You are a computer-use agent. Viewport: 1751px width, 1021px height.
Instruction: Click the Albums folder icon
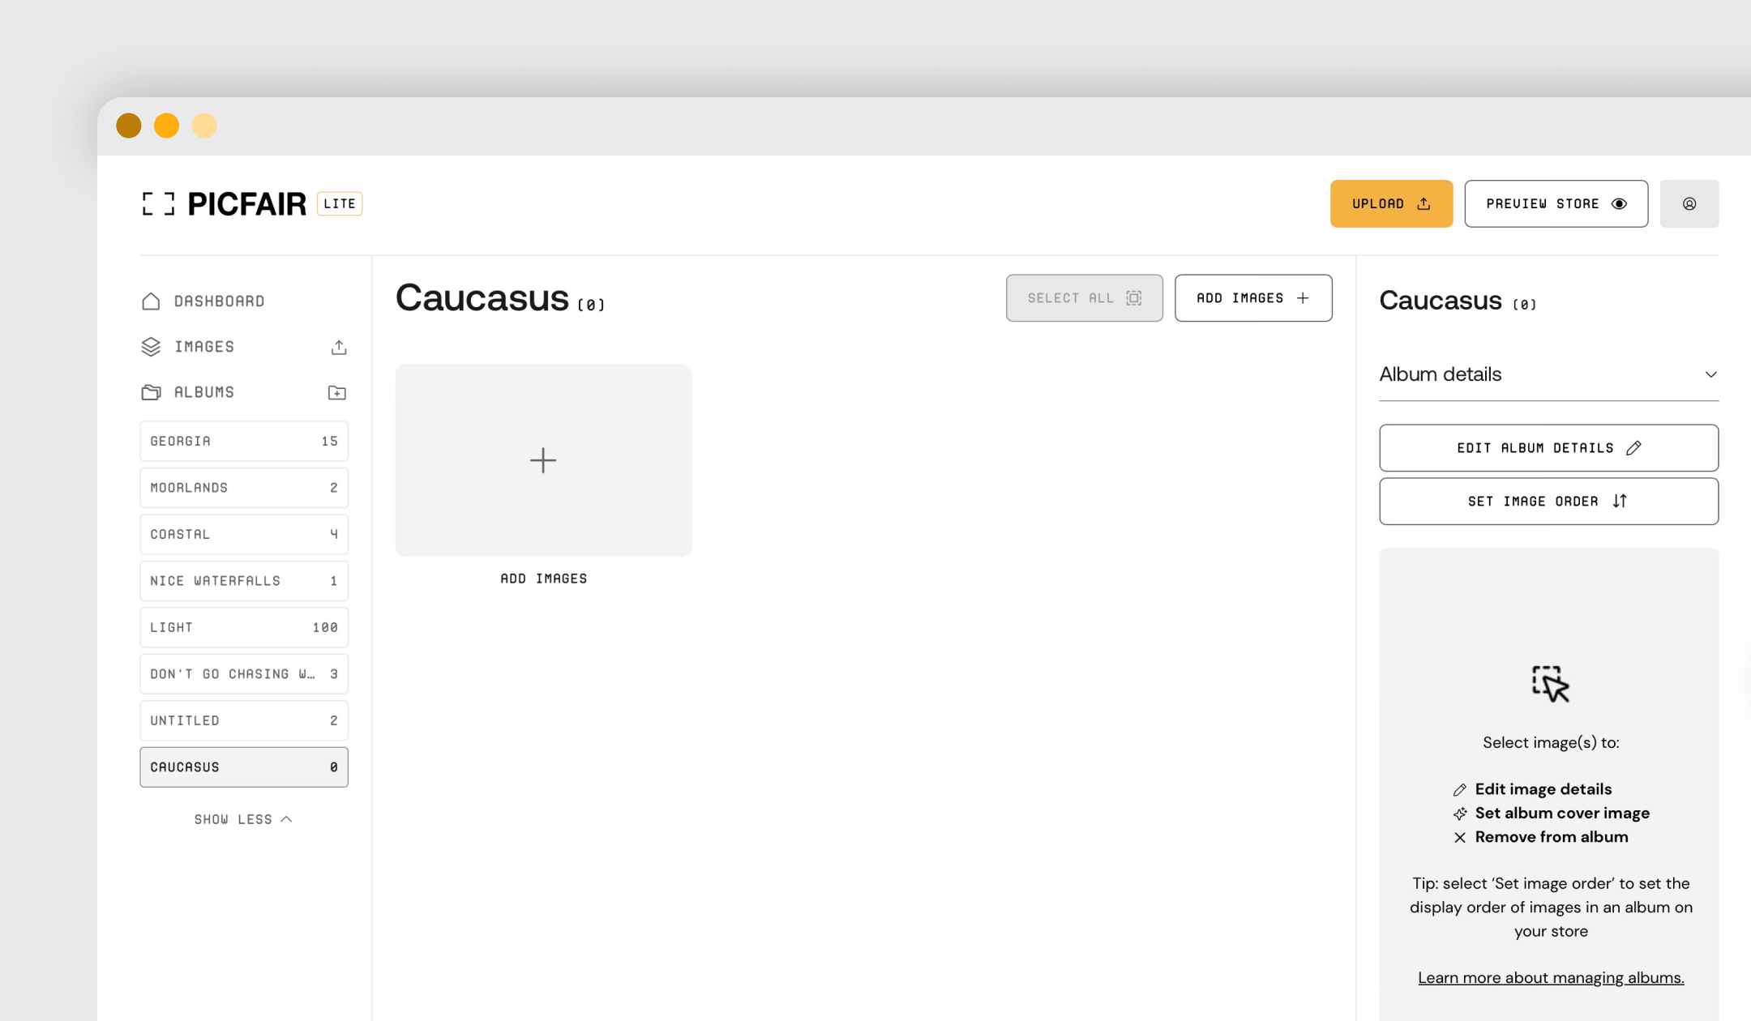(x=151, y=392)
